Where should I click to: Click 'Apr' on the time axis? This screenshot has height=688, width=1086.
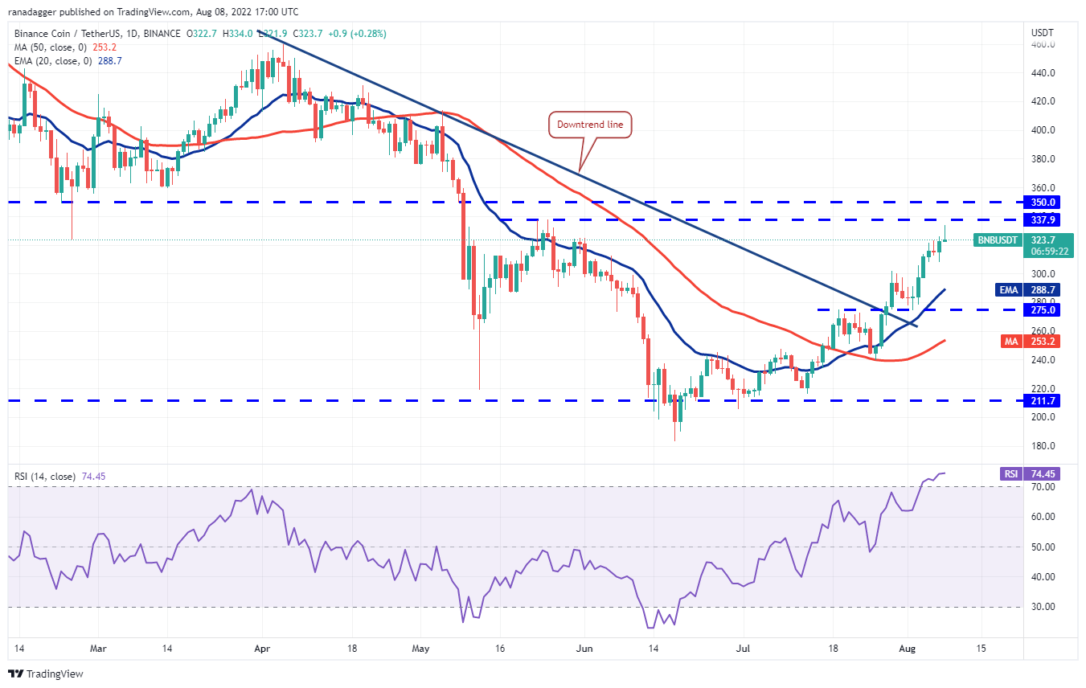261,647
